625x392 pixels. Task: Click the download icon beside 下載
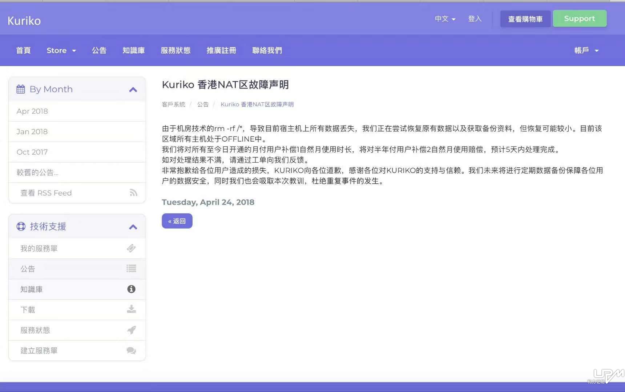[131, 309]
